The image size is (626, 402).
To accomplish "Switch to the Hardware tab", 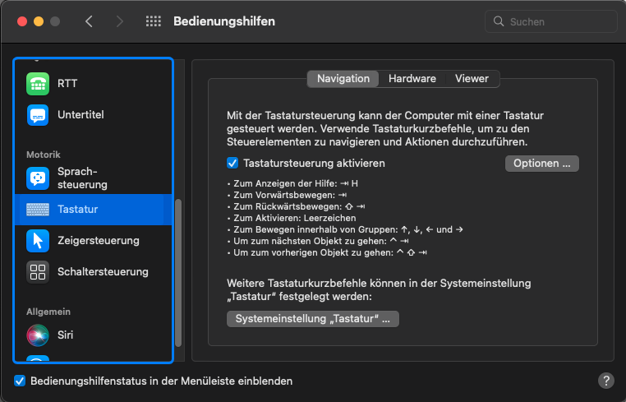I will point(412,79).
